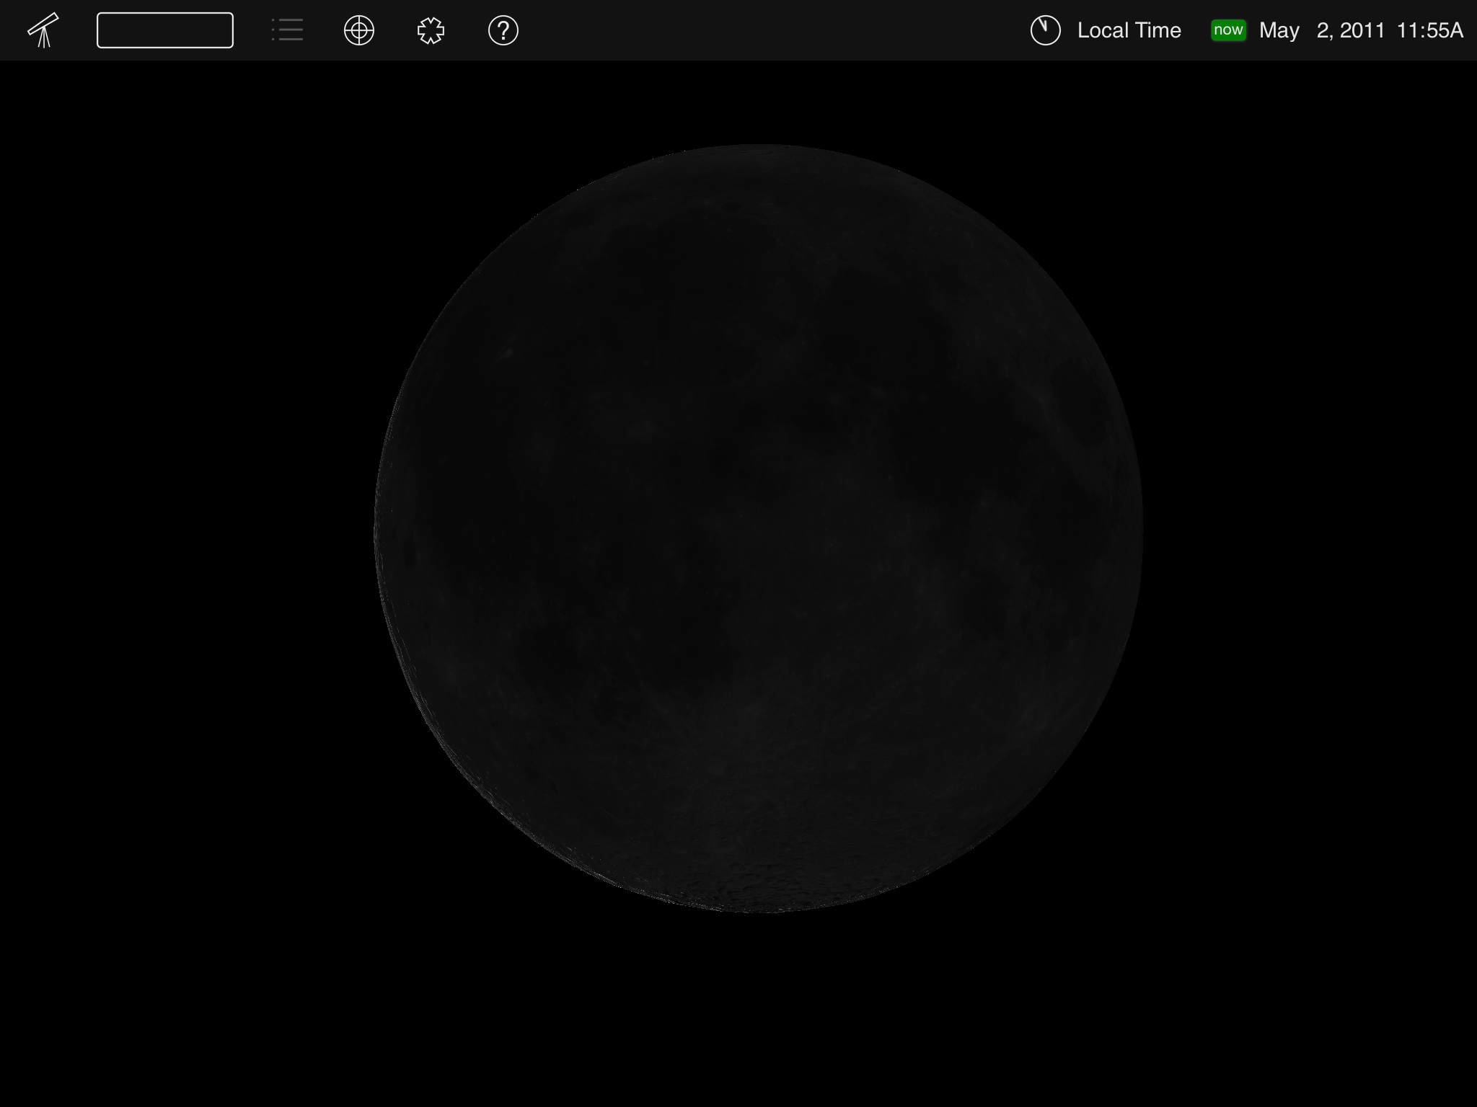1477x1107 pixels.
Task: Tap the black sky left of Moon
Action: pos(188,528)
